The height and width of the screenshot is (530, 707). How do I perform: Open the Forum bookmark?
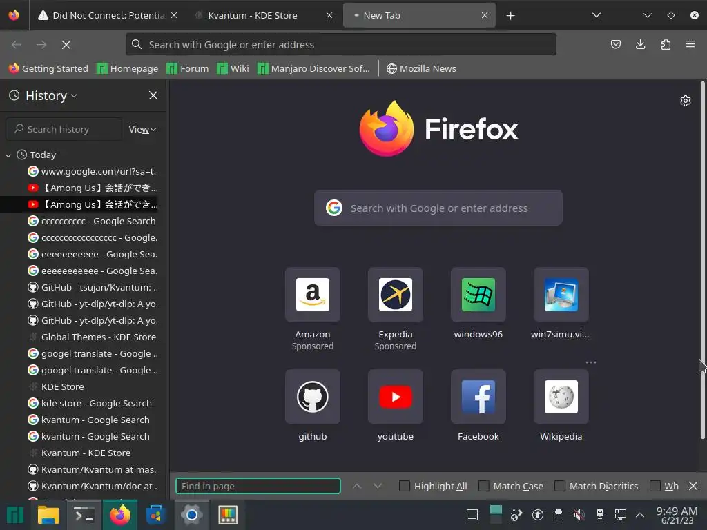click(x=188, y=68)
